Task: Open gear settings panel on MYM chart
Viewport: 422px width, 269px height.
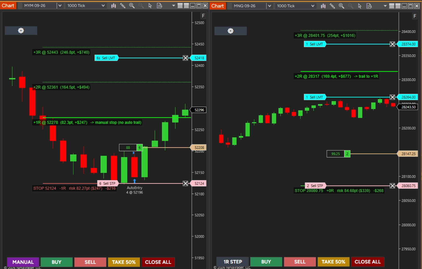Action: [21, 31]
